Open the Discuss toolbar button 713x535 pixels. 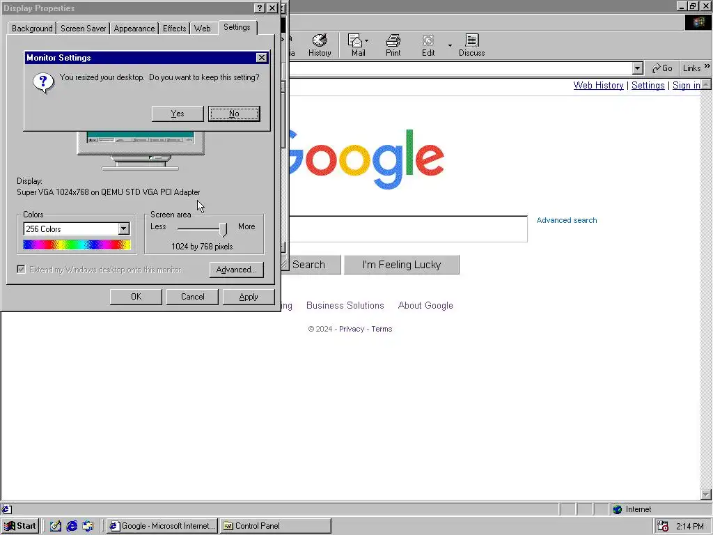point(471,45)
